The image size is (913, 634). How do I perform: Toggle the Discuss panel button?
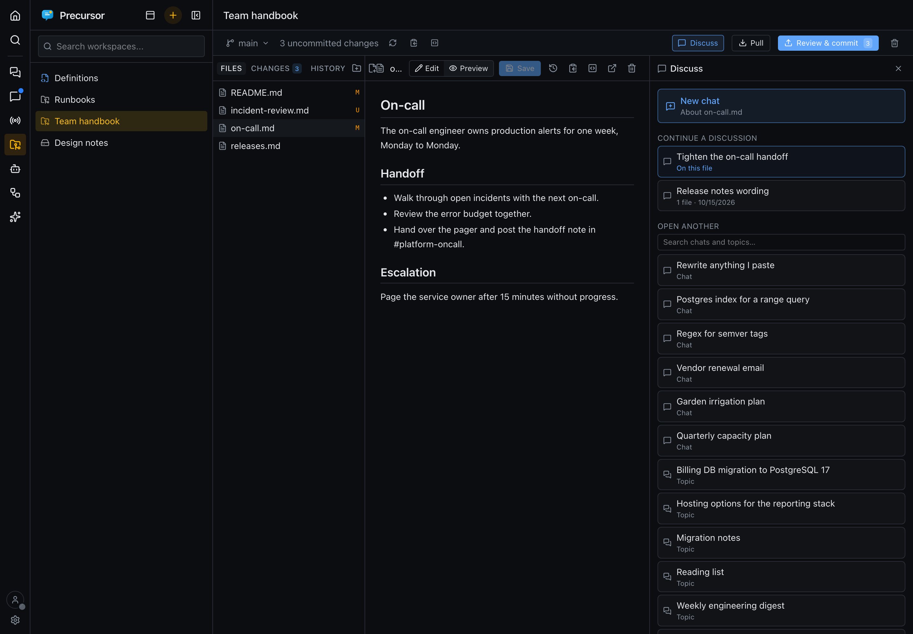click(698, 43)
